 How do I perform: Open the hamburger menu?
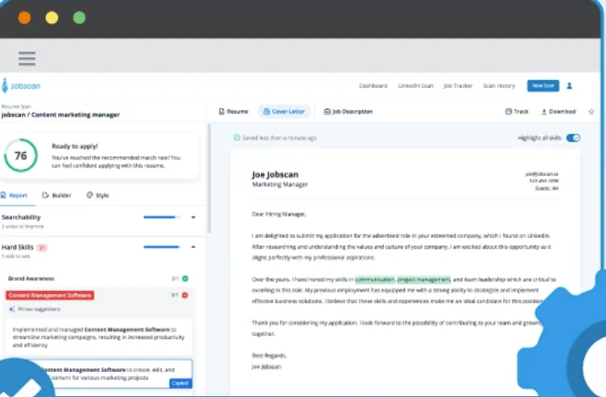pos(27,59)
